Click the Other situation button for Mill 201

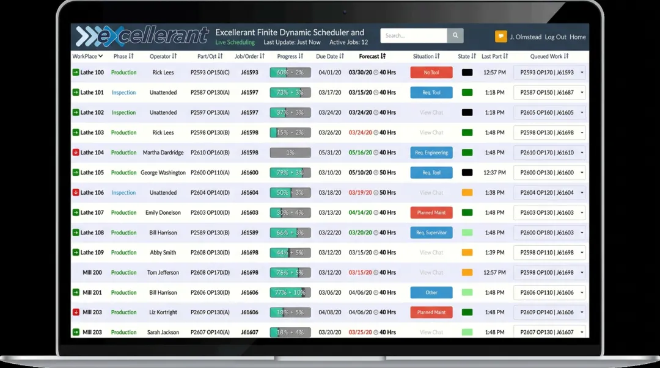(431, 292)
